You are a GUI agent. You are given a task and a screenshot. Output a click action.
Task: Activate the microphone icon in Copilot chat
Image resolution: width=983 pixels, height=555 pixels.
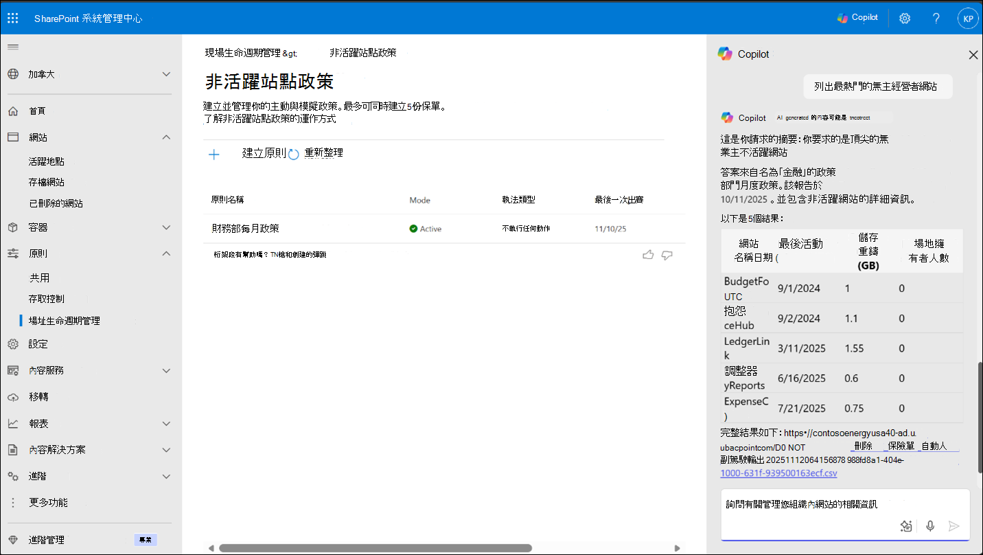coord(930,525)
